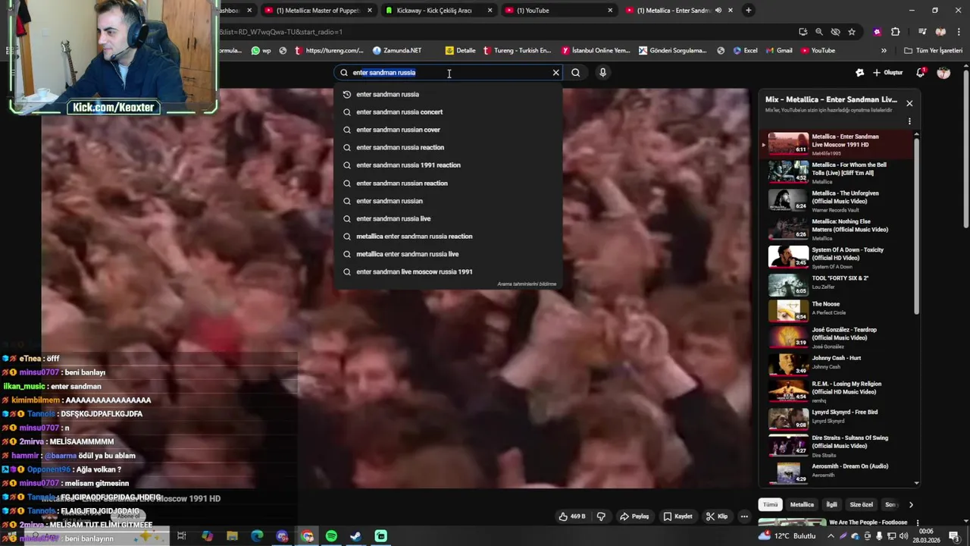Open Zamunda.NET bookmark
This screenshot has width=970, height=546.
pos(397,51)
